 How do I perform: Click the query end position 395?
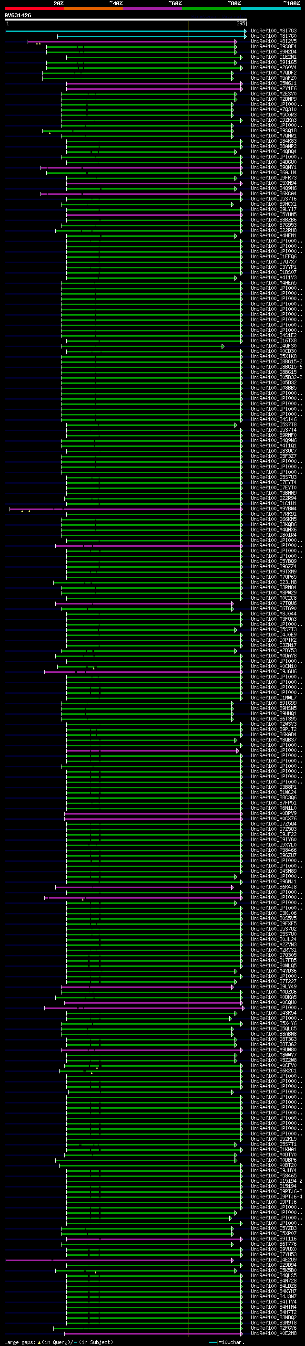click(241, 23)
